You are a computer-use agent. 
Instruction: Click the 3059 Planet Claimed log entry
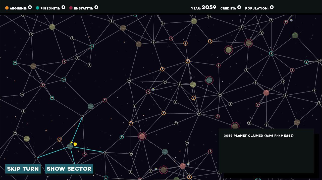point(259,136)
